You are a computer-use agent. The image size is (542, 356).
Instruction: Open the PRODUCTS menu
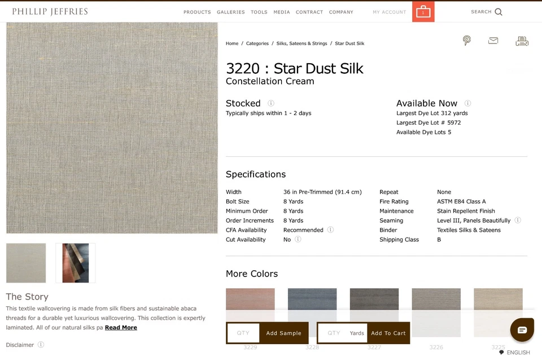point(196,11)
